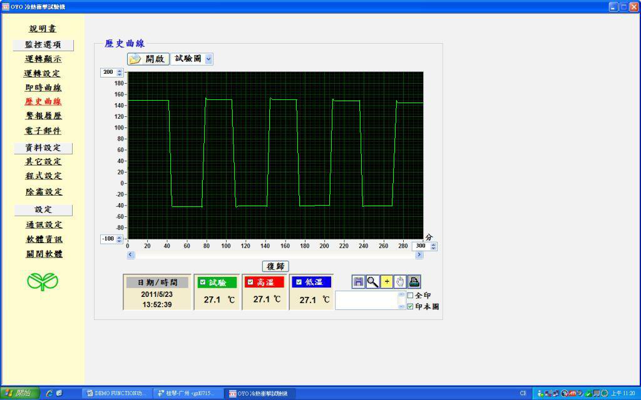Select the magnifying glass zoom tool
The height and width of the screenshot is (400, 641).
pos(372,282)
